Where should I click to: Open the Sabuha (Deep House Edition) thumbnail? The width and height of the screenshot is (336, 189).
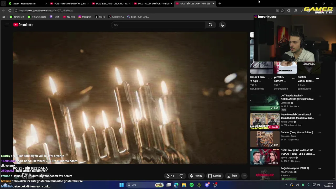[265, 139]
